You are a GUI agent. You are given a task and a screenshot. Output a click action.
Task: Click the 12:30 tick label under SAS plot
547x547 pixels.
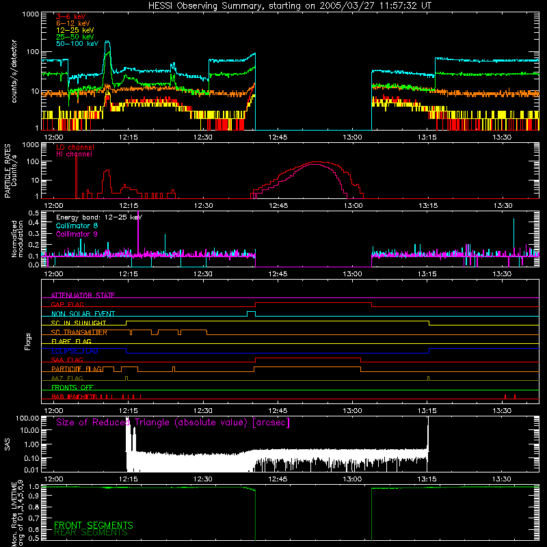202,479
